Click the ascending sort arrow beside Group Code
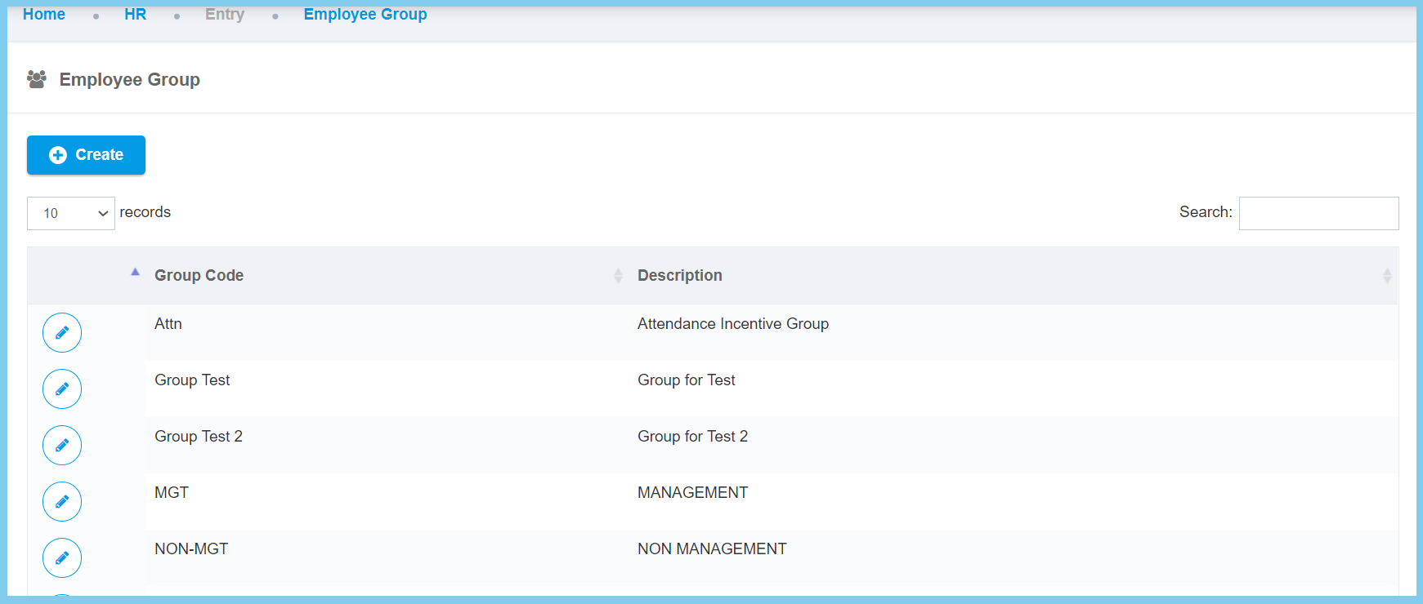The width and height of the screenshot is (1423, 604). tap(135, 273)
